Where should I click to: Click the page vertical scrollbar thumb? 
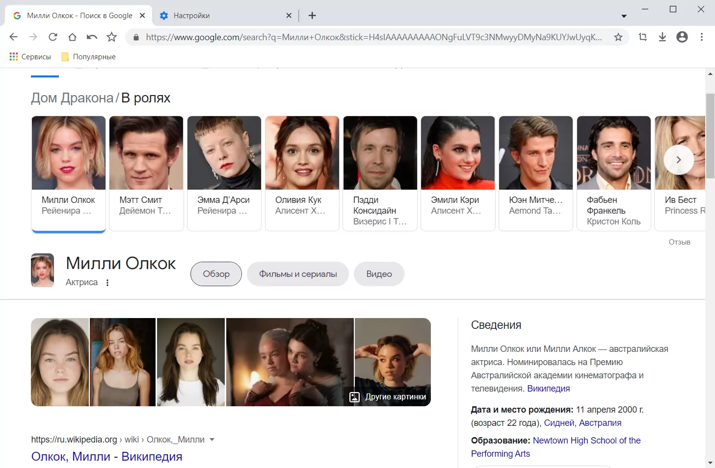click(x=710, y=135)
